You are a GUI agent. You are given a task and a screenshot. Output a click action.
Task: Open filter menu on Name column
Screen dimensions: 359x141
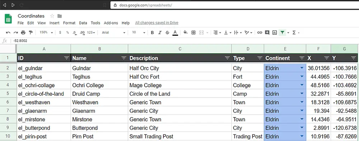[124, 58]
